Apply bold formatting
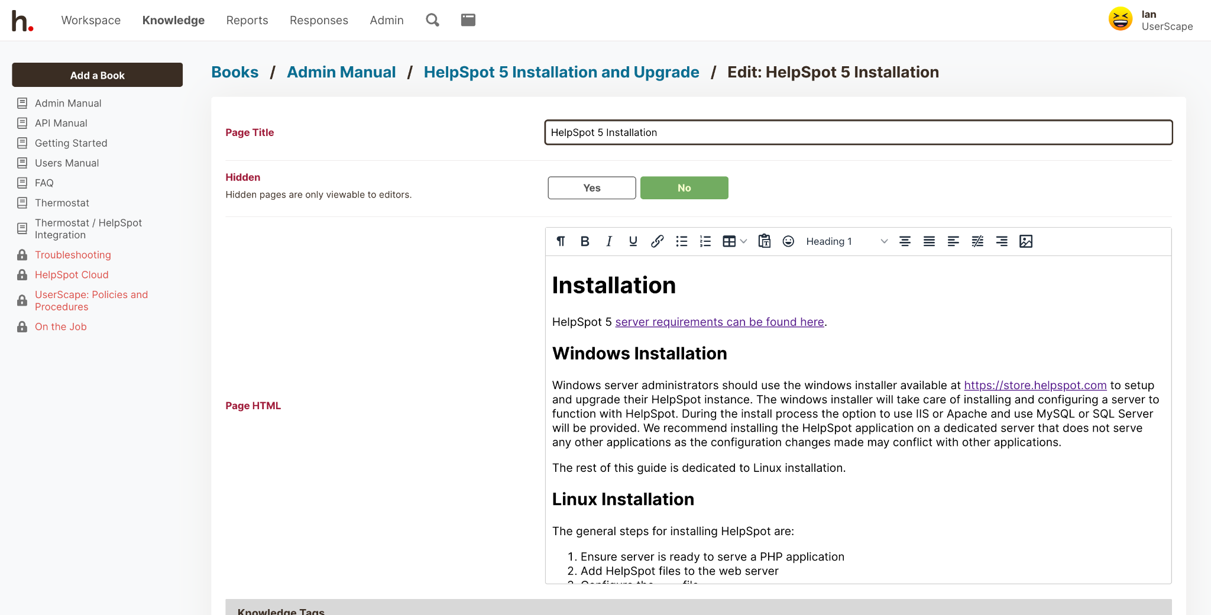This screenshot has width=1211, height=615. coord(585,241)
